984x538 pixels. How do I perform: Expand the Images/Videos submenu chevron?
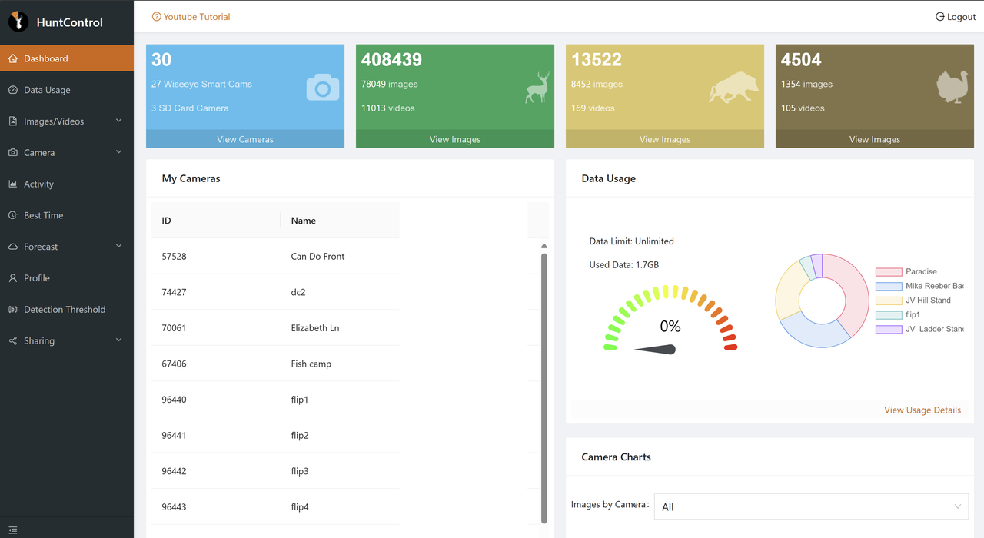point(118,121)
